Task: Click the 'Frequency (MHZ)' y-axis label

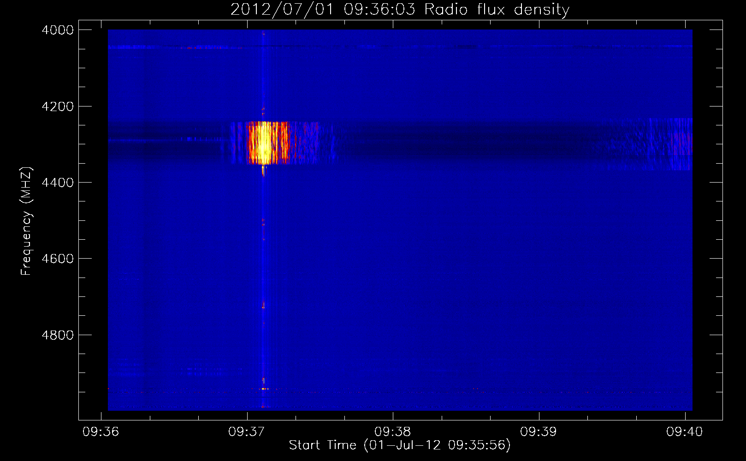Action: click(x=26, y=221)
